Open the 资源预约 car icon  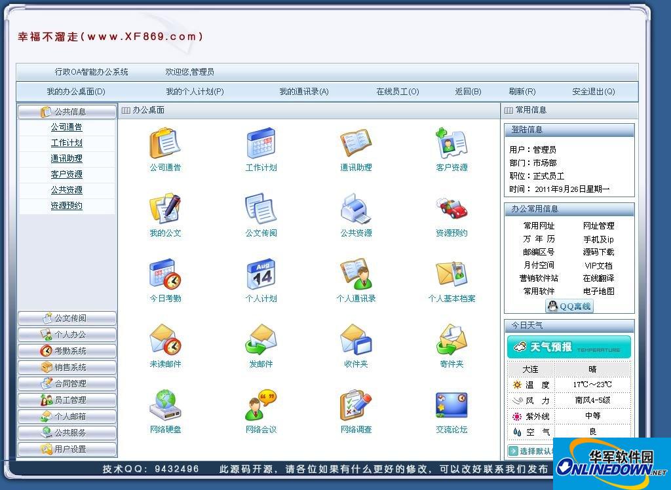[451, 210]
